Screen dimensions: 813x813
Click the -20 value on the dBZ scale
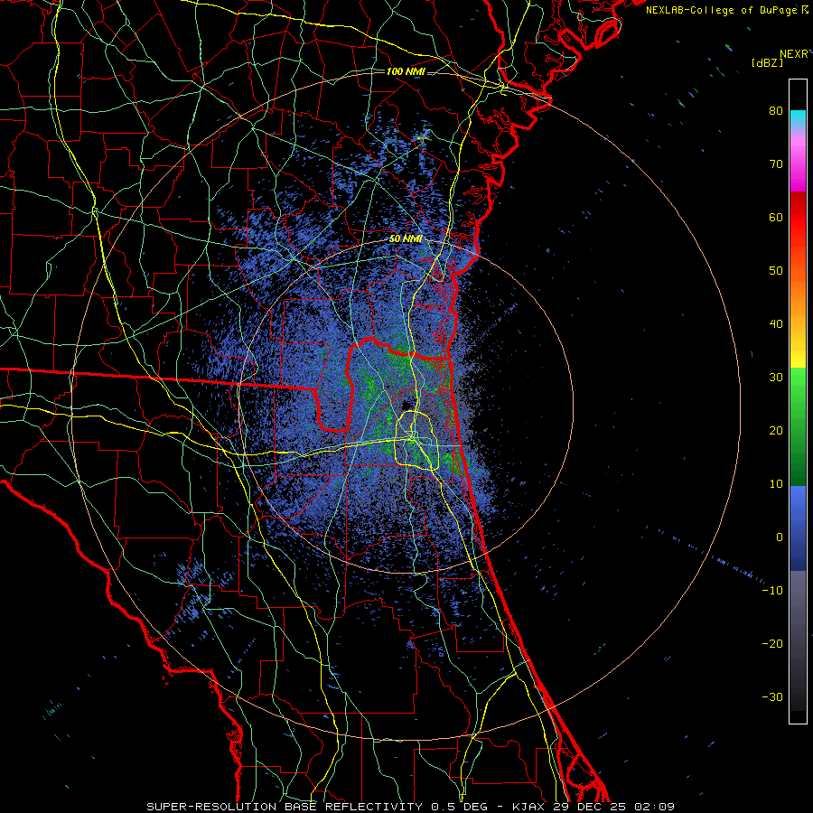(x=772, y=643)
